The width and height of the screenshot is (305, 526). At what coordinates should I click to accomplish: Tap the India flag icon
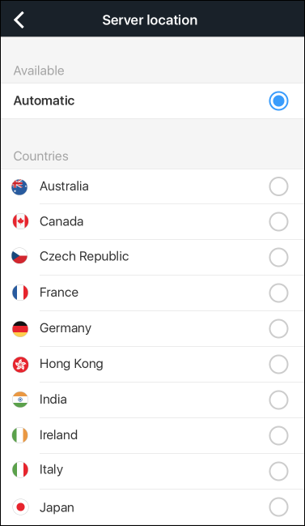(19, 400)
